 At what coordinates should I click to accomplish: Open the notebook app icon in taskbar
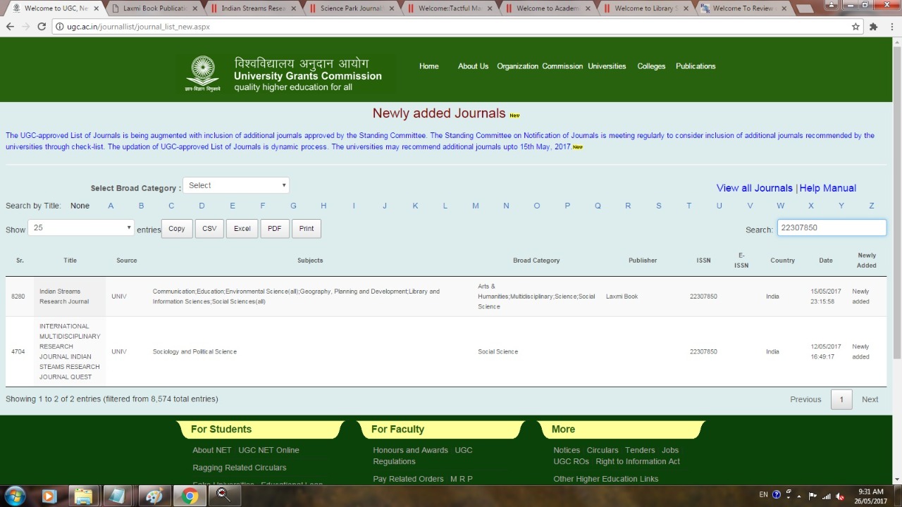pos(118,496)
